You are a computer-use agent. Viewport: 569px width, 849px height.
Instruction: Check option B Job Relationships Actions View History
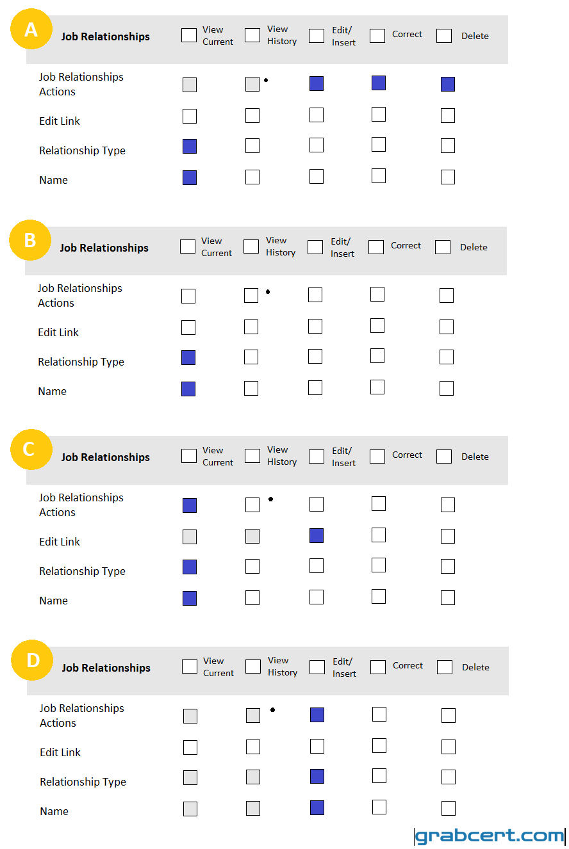(x=251, y=295)
